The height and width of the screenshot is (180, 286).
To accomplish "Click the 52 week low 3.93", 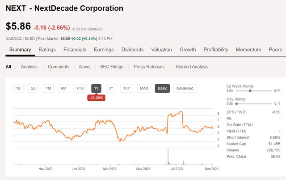I will coord(230,90).
